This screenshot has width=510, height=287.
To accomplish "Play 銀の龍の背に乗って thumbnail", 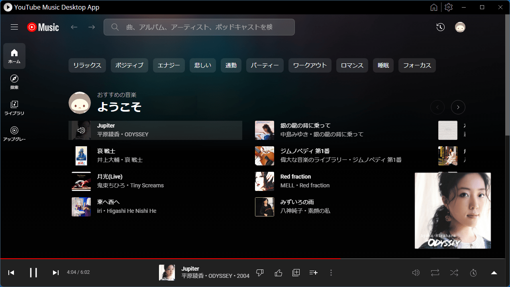I will pyautogui.click(x=265, y=130).
